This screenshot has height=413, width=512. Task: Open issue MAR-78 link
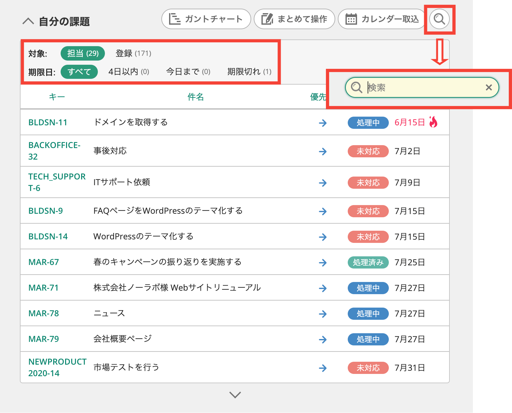coord(44,313)
